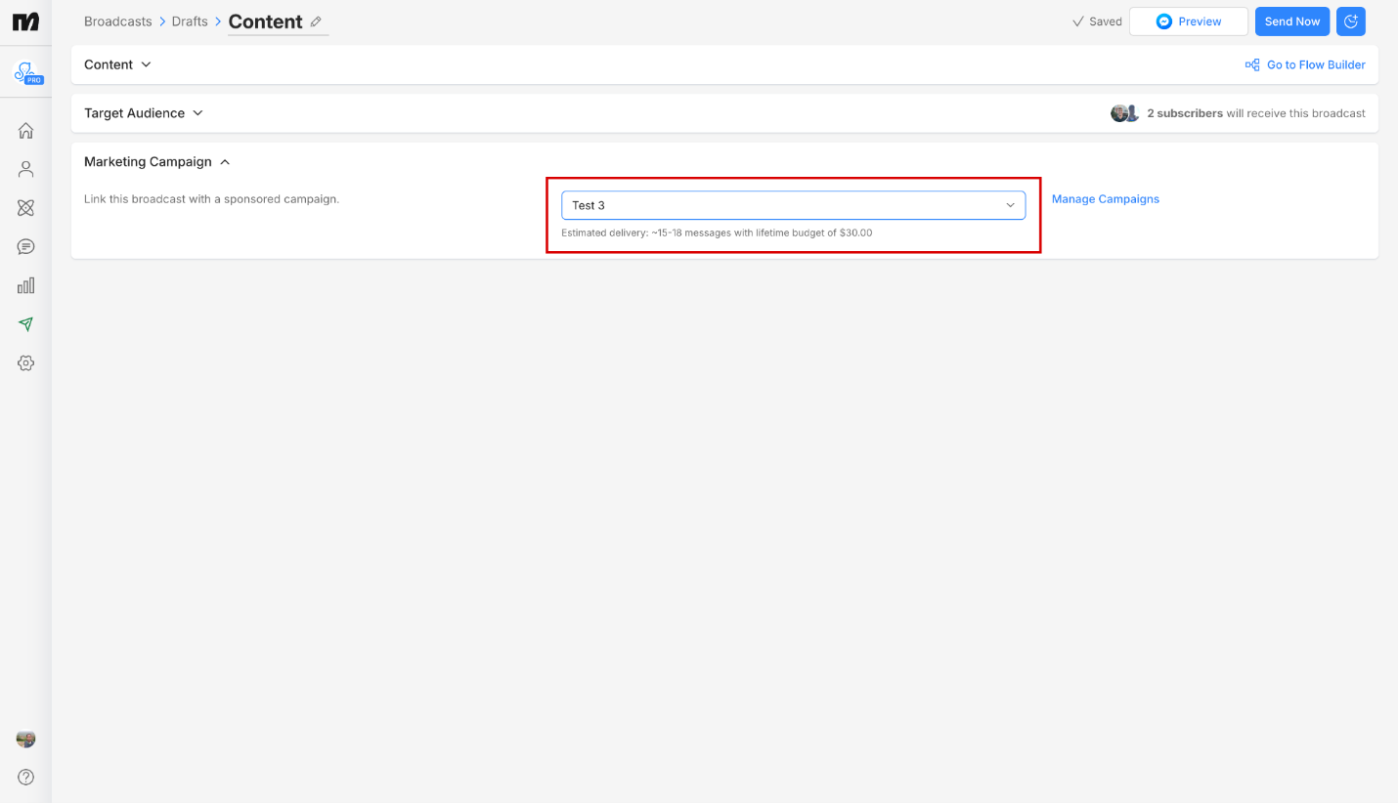This screenshot has width=1398, height=803.
Task: Open the campaign selector showing Test 3
Action: click(793, 205)
